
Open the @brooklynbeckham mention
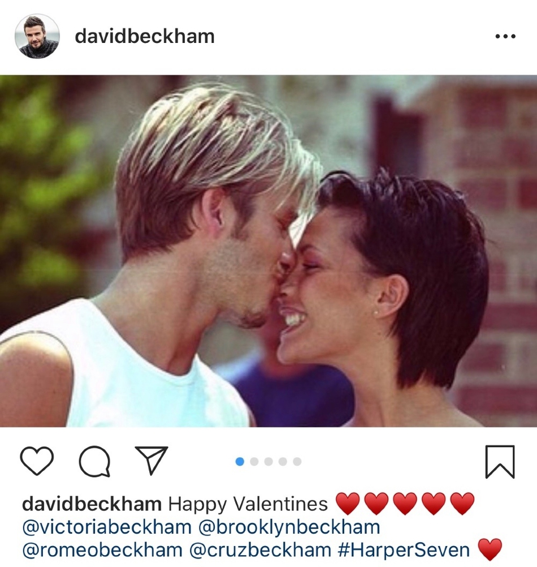pos(289,527)
